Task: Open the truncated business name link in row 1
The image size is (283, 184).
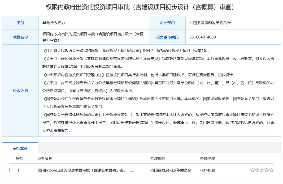Action: [86, 170]
